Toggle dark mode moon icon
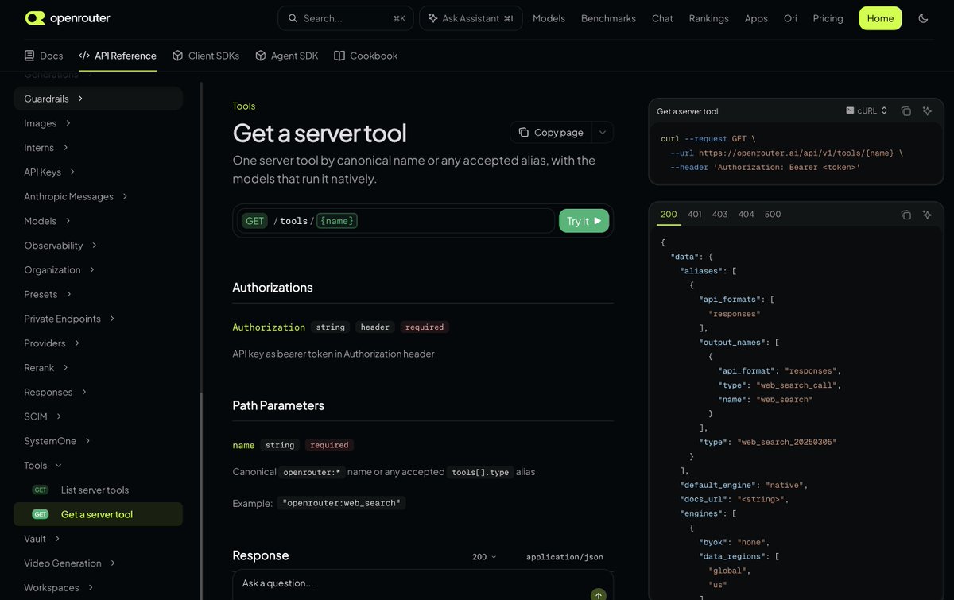 coord(923,18)
